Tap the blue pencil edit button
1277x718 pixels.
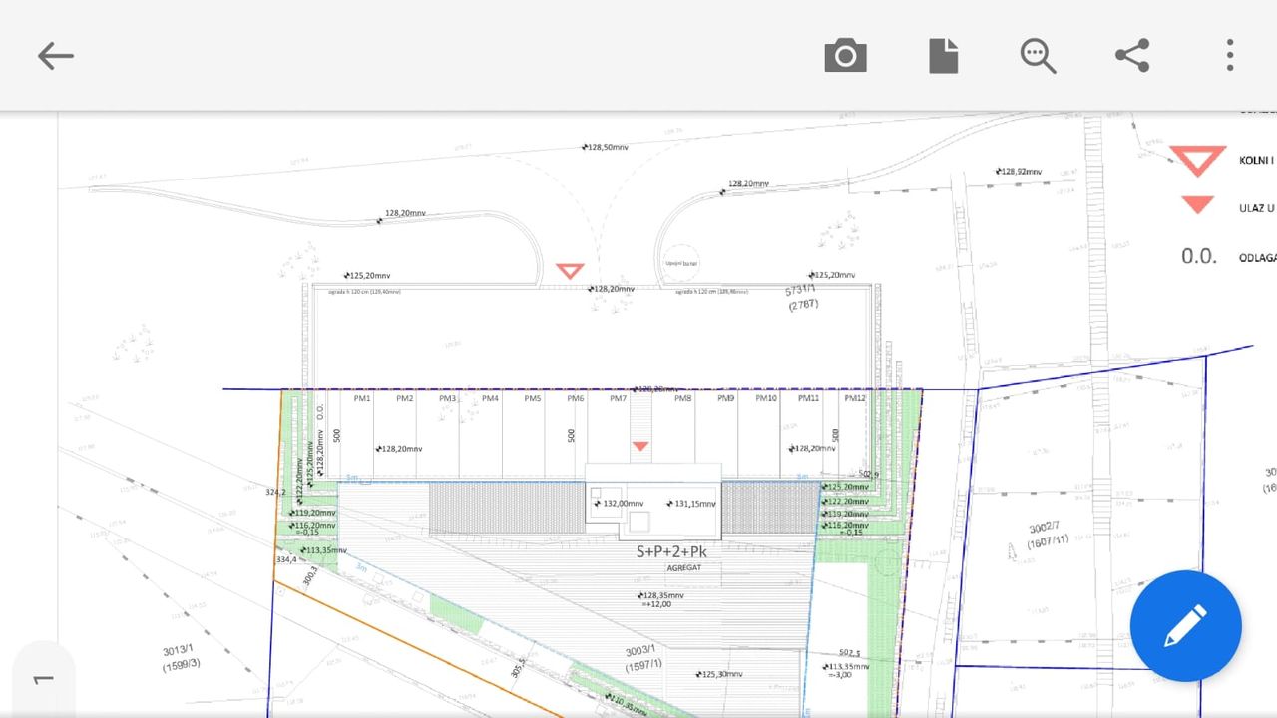pyautogui.click(x=1185, y=626)
